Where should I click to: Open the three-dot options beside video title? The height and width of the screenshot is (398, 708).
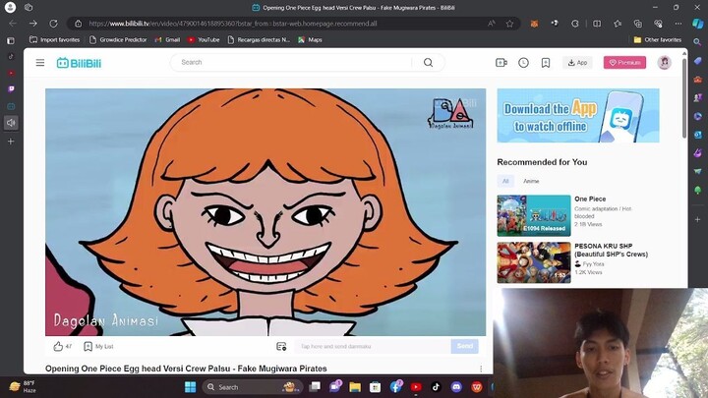click(x=481, y=369)
